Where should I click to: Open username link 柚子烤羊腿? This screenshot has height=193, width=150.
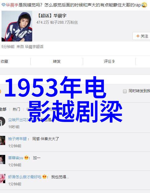(x=17, y=139)
